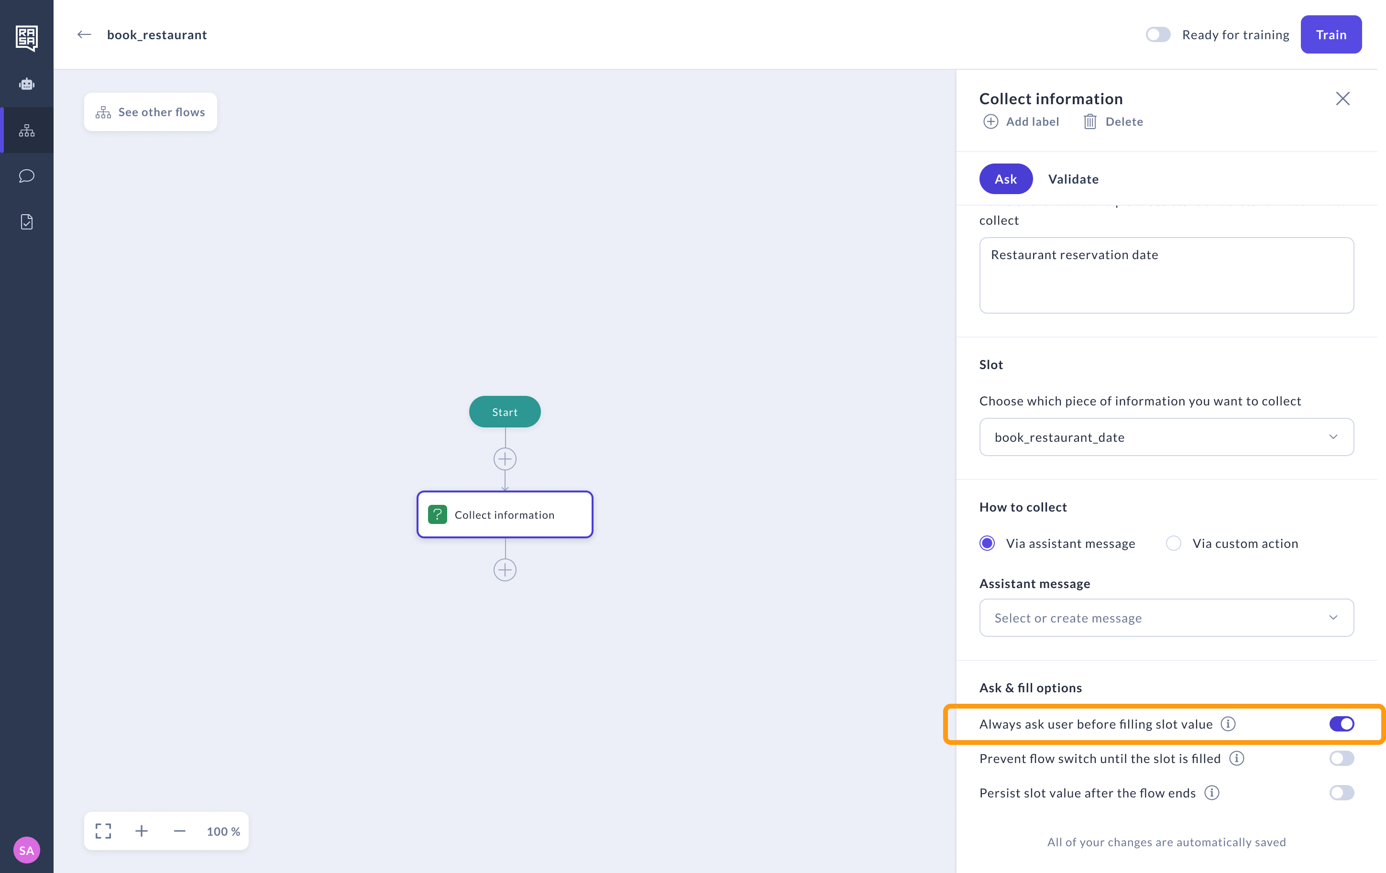The image size is (1386, 873).
Task: Click the fit-to-screen icon in canvas toolbar
Action: [103, 831]
